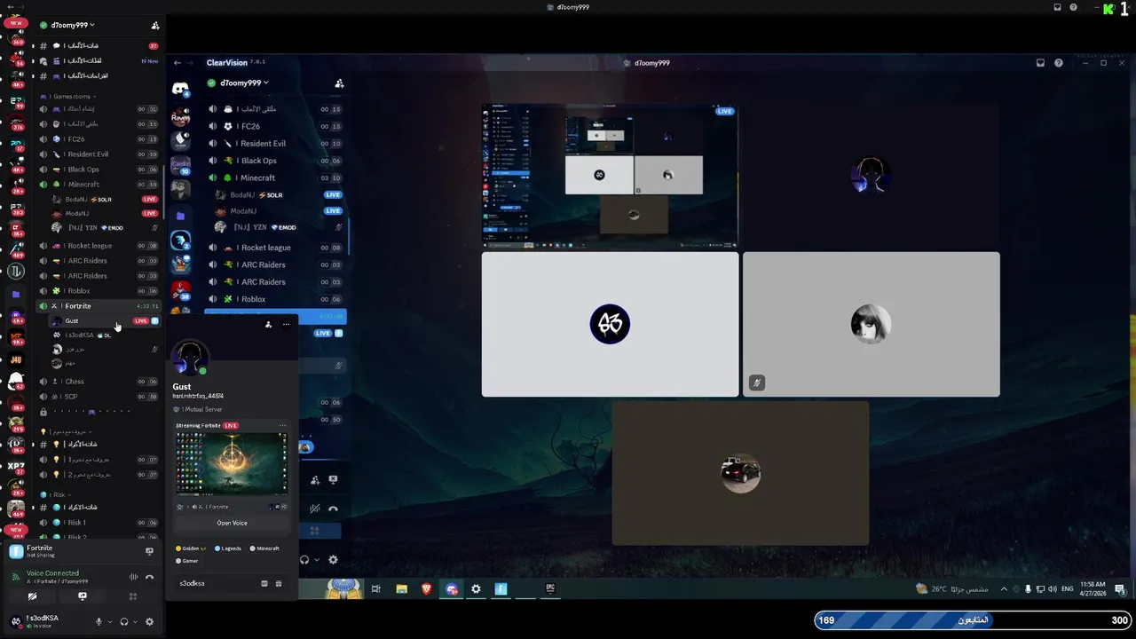Open the channel showing 19 New

coord(98,60)
